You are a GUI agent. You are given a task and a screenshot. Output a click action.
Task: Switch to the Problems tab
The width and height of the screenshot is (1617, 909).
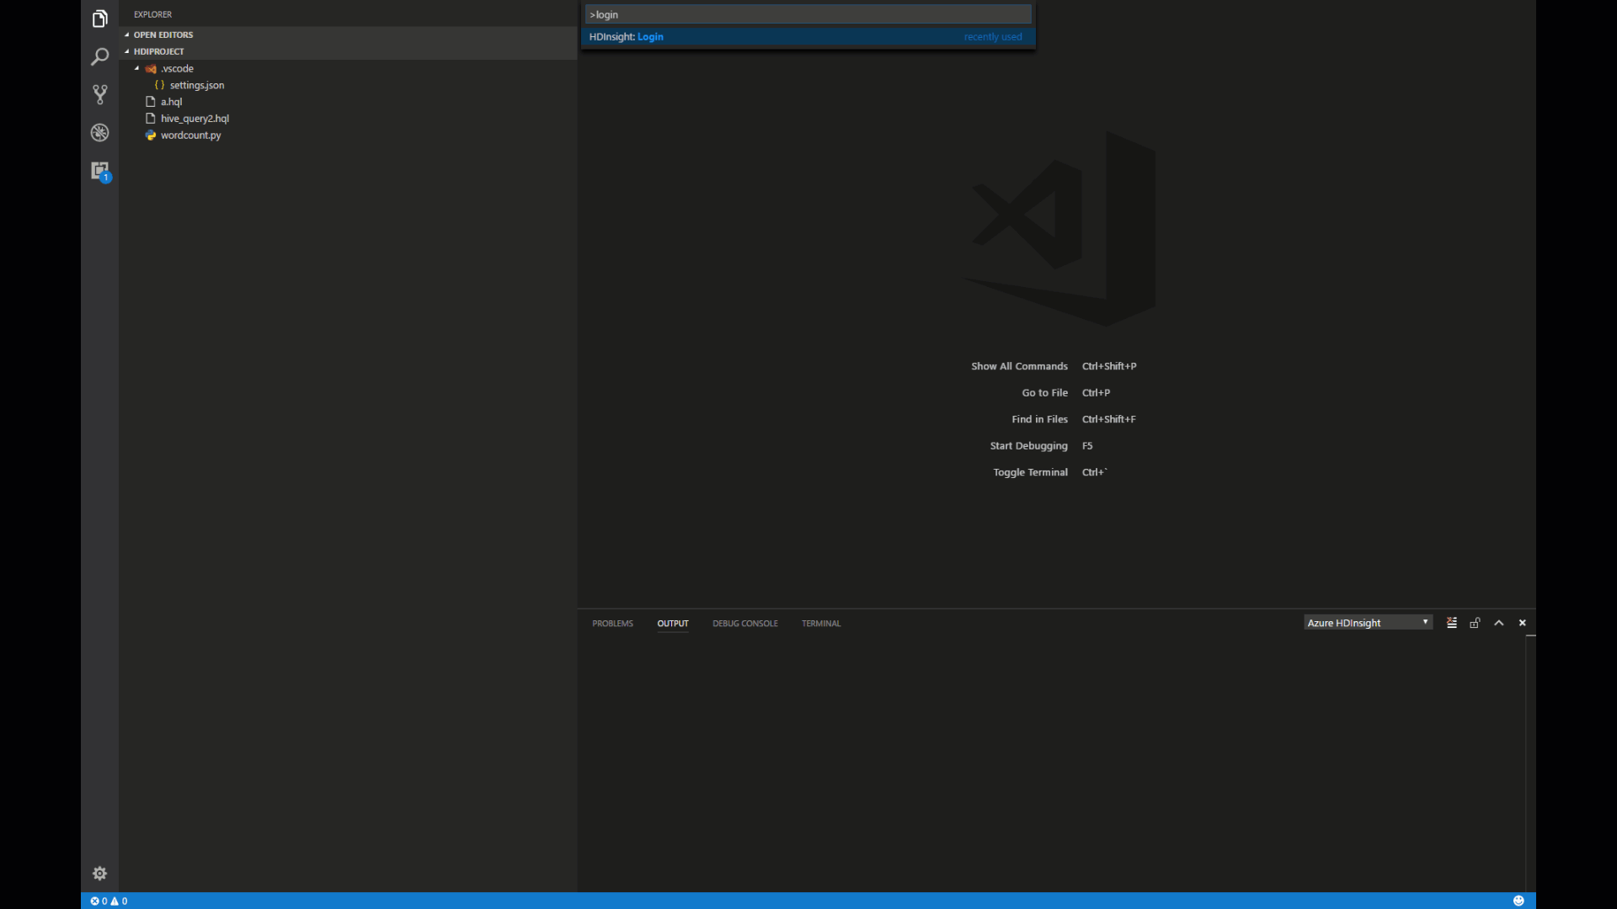click(x=612, y=624)
